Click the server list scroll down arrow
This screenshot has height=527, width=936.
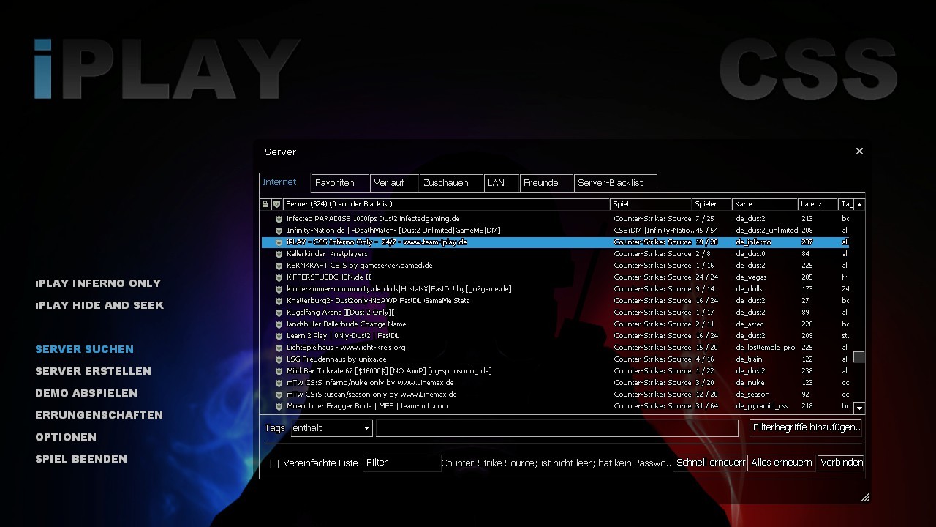coord(859,408)
